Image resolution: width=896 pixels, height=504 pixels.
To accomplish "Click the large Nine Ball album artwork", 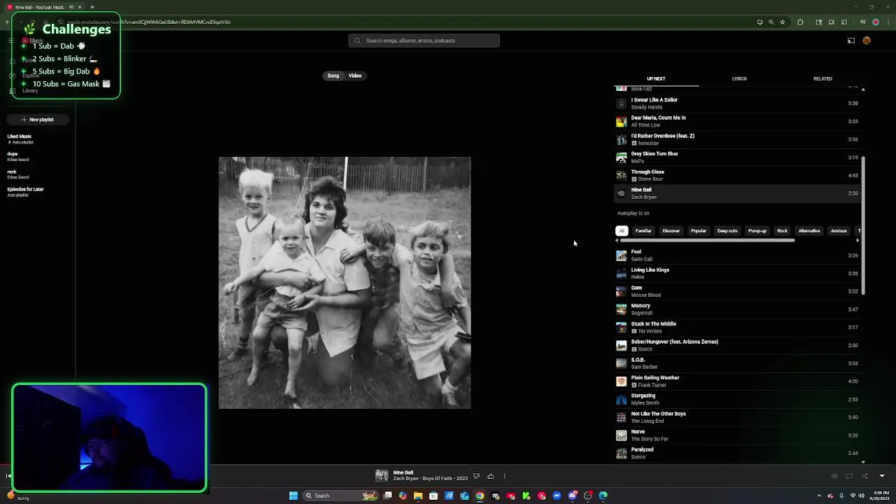I will 344,283.
